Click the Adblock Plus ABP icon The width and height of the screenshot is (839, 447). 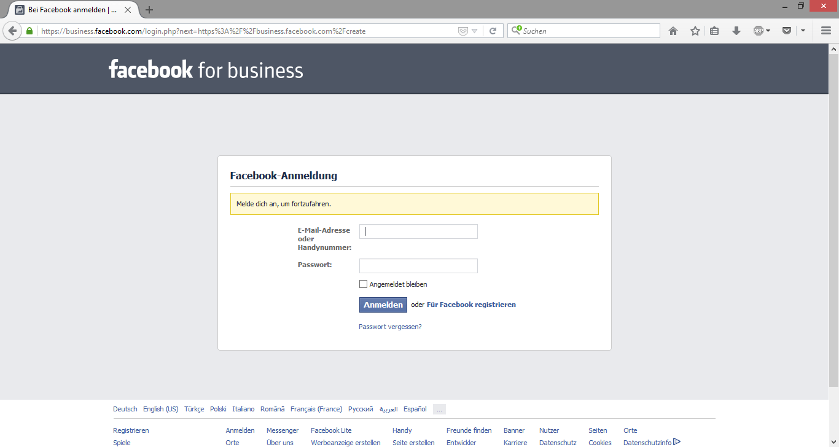[759, 31]
